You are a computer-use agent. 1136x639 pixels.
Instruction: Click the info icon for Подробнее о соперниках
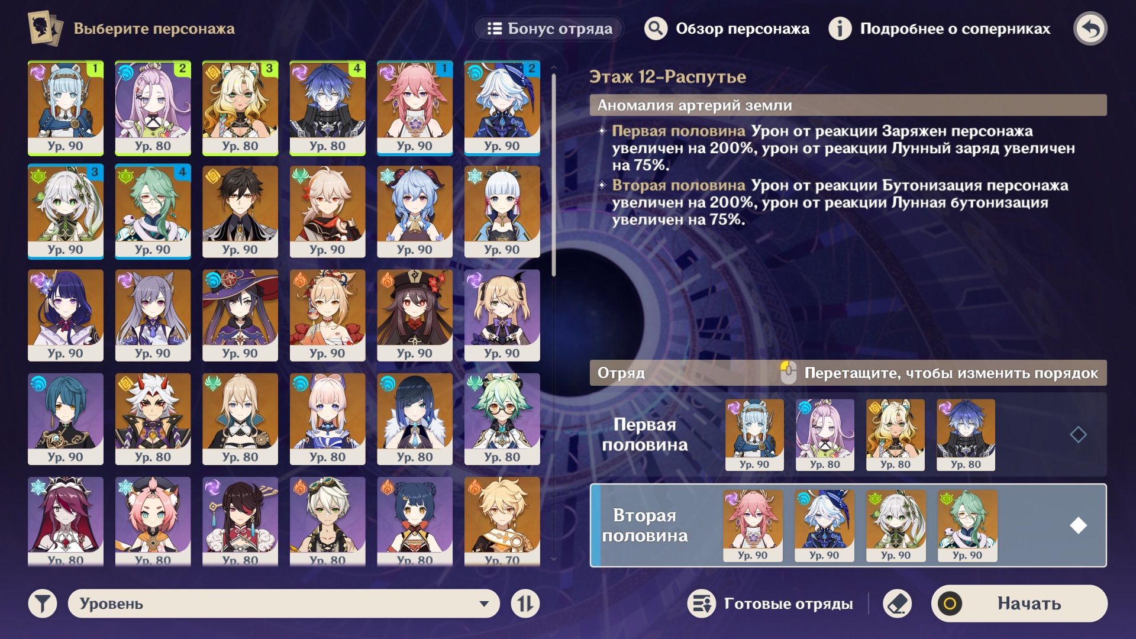pyautogui.click(x=840, y=28)
